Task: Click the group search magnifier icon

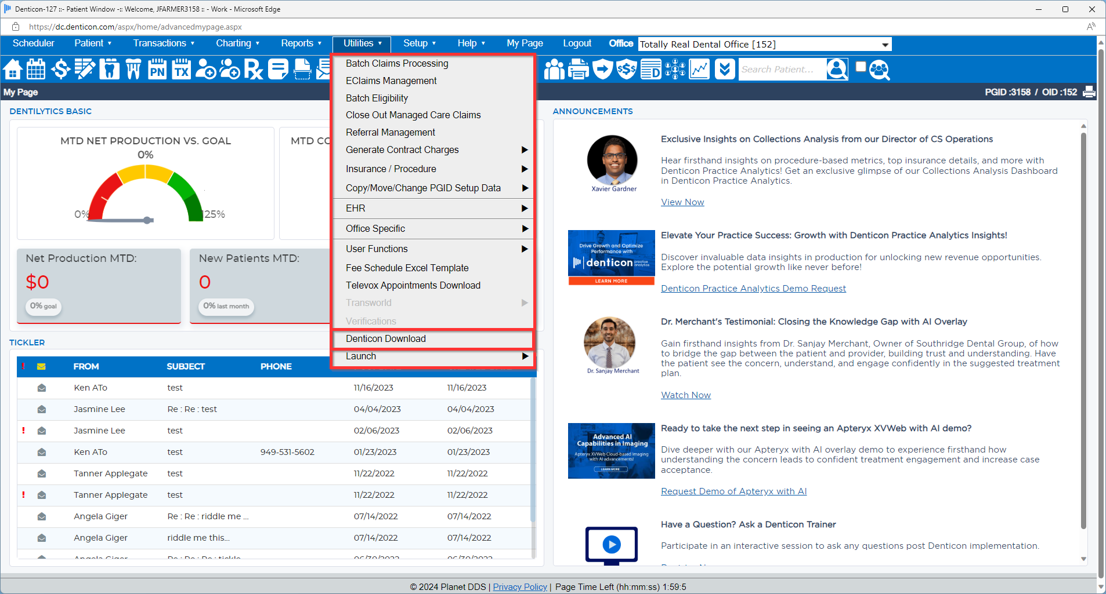Action: click(x=880, y=70)
